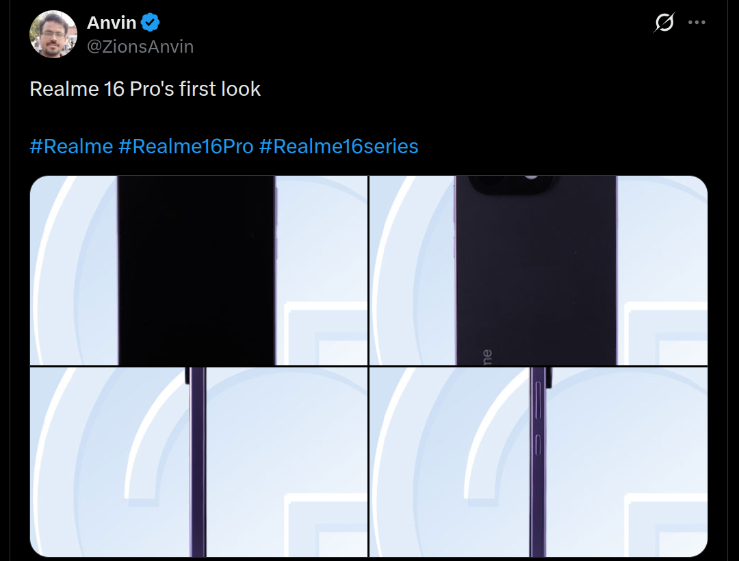Open the three-dot More options menu
Screen dimensions: 739x561
coord(697,23)
